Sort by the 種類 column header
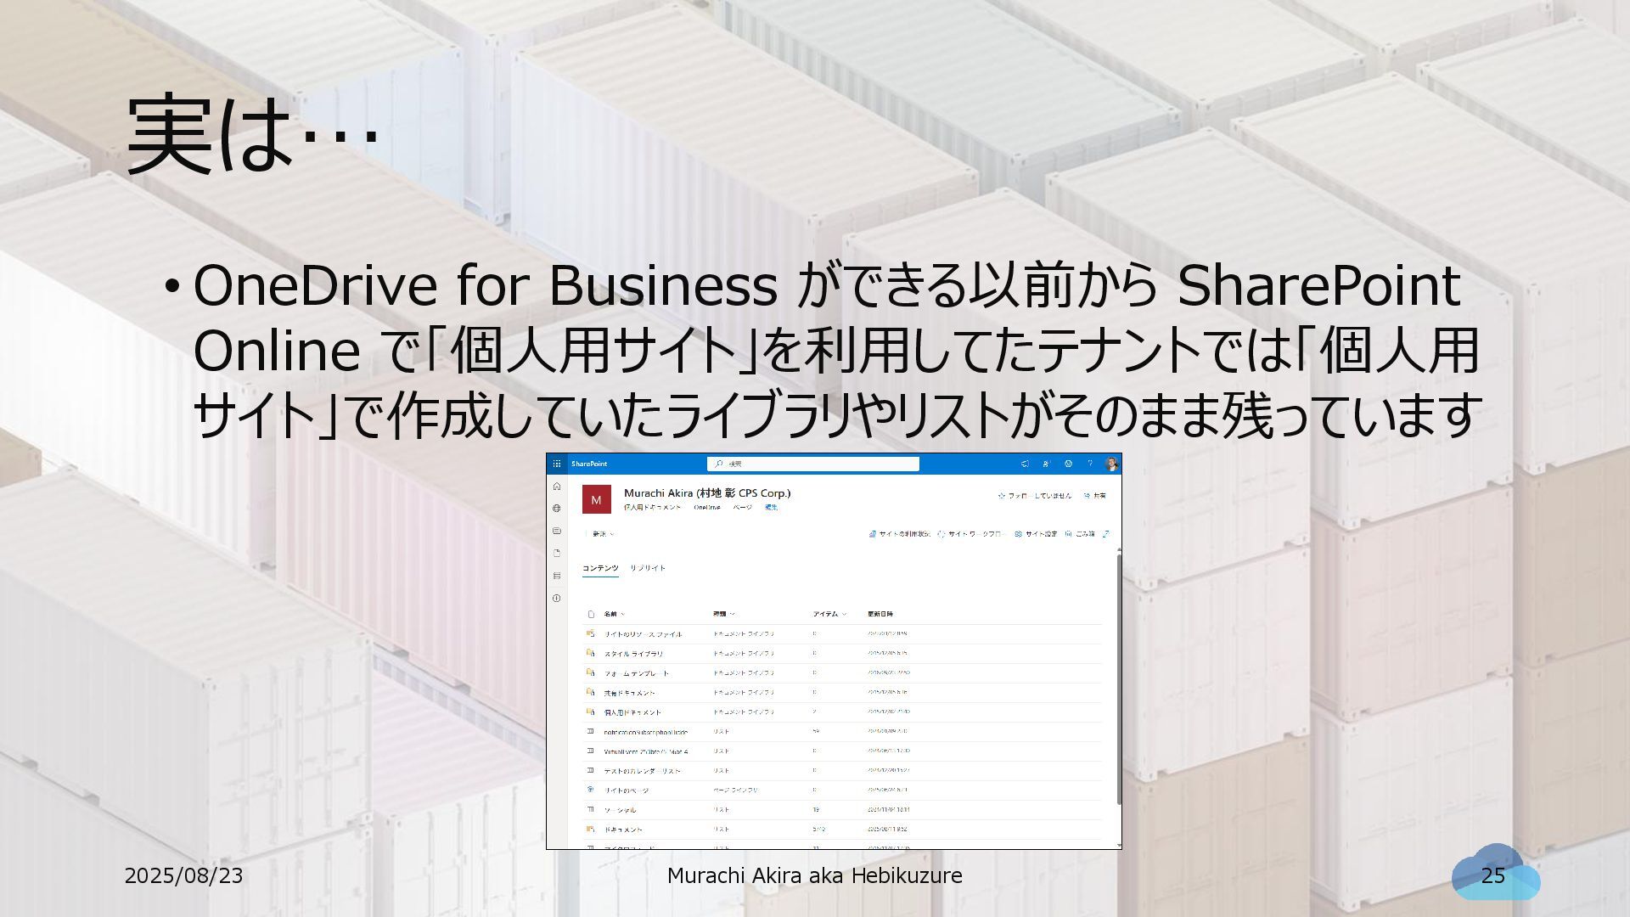1630x917 pixels. click(724, 614)
